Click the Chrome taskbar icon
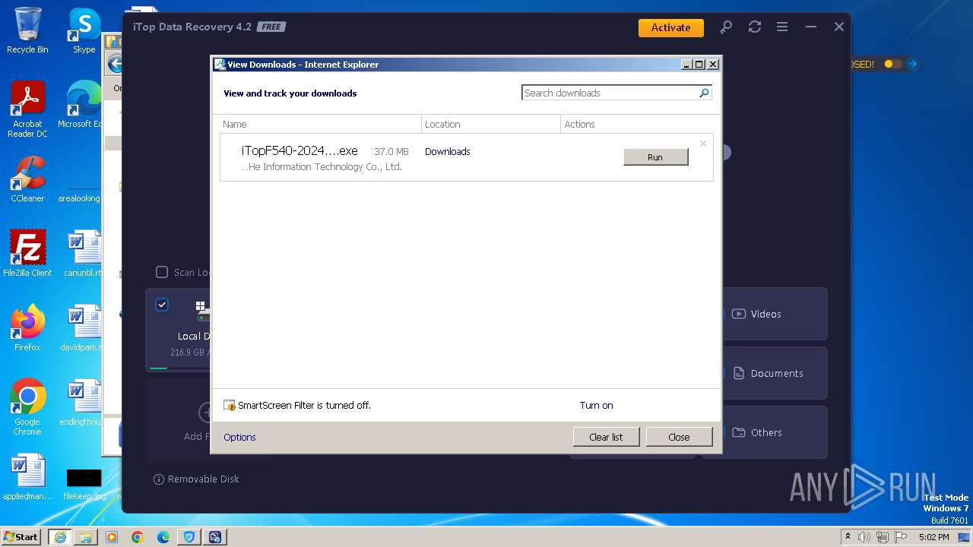Viewport: 973px width, 547px height. click(x=138, y=537)
